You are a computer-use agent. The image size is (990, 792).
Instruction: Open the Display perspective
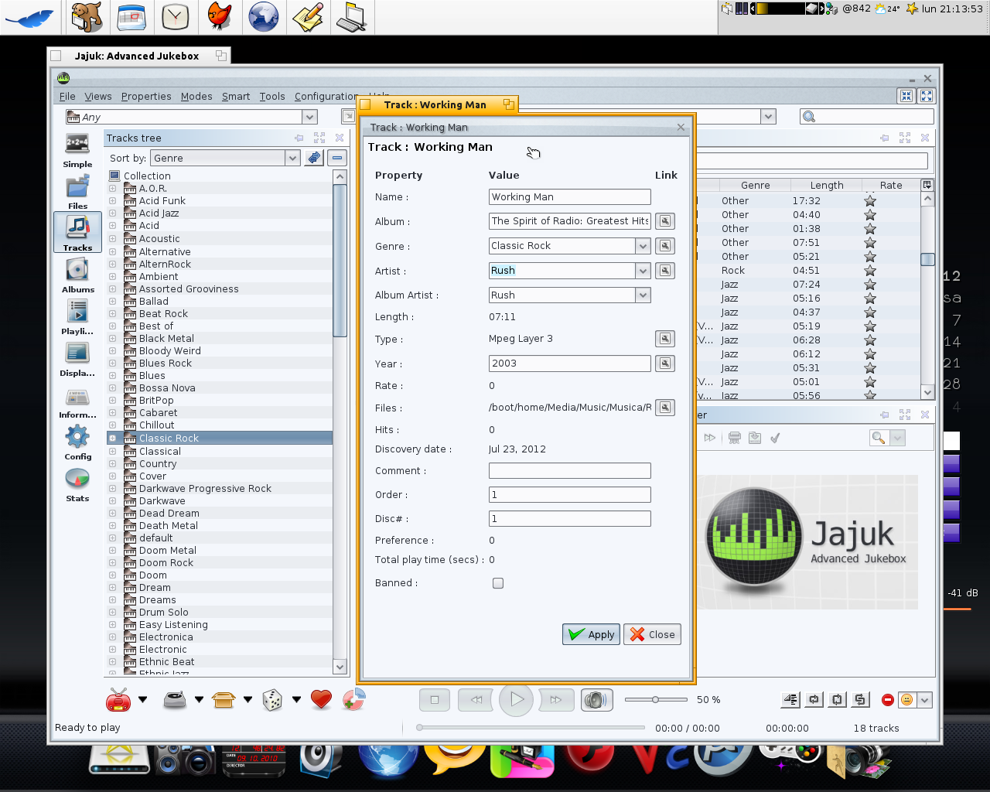(77, 358)
